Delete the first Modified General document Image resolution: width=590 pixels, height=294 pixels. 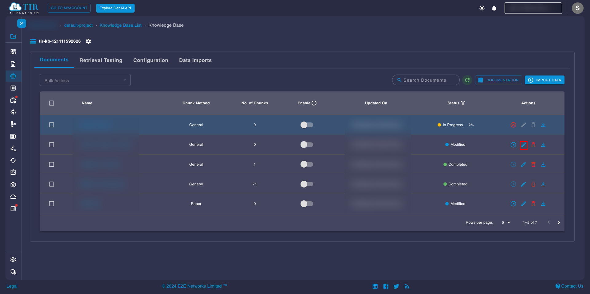click(533, 145)
